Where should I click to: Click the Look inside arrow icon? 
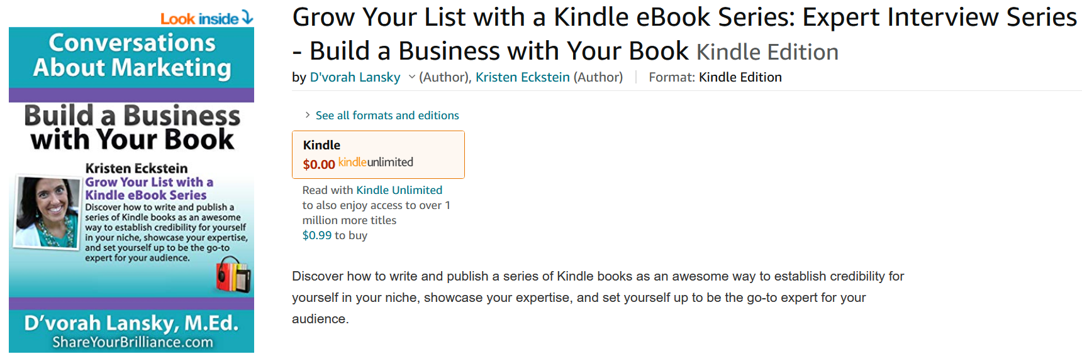point(247,18)
